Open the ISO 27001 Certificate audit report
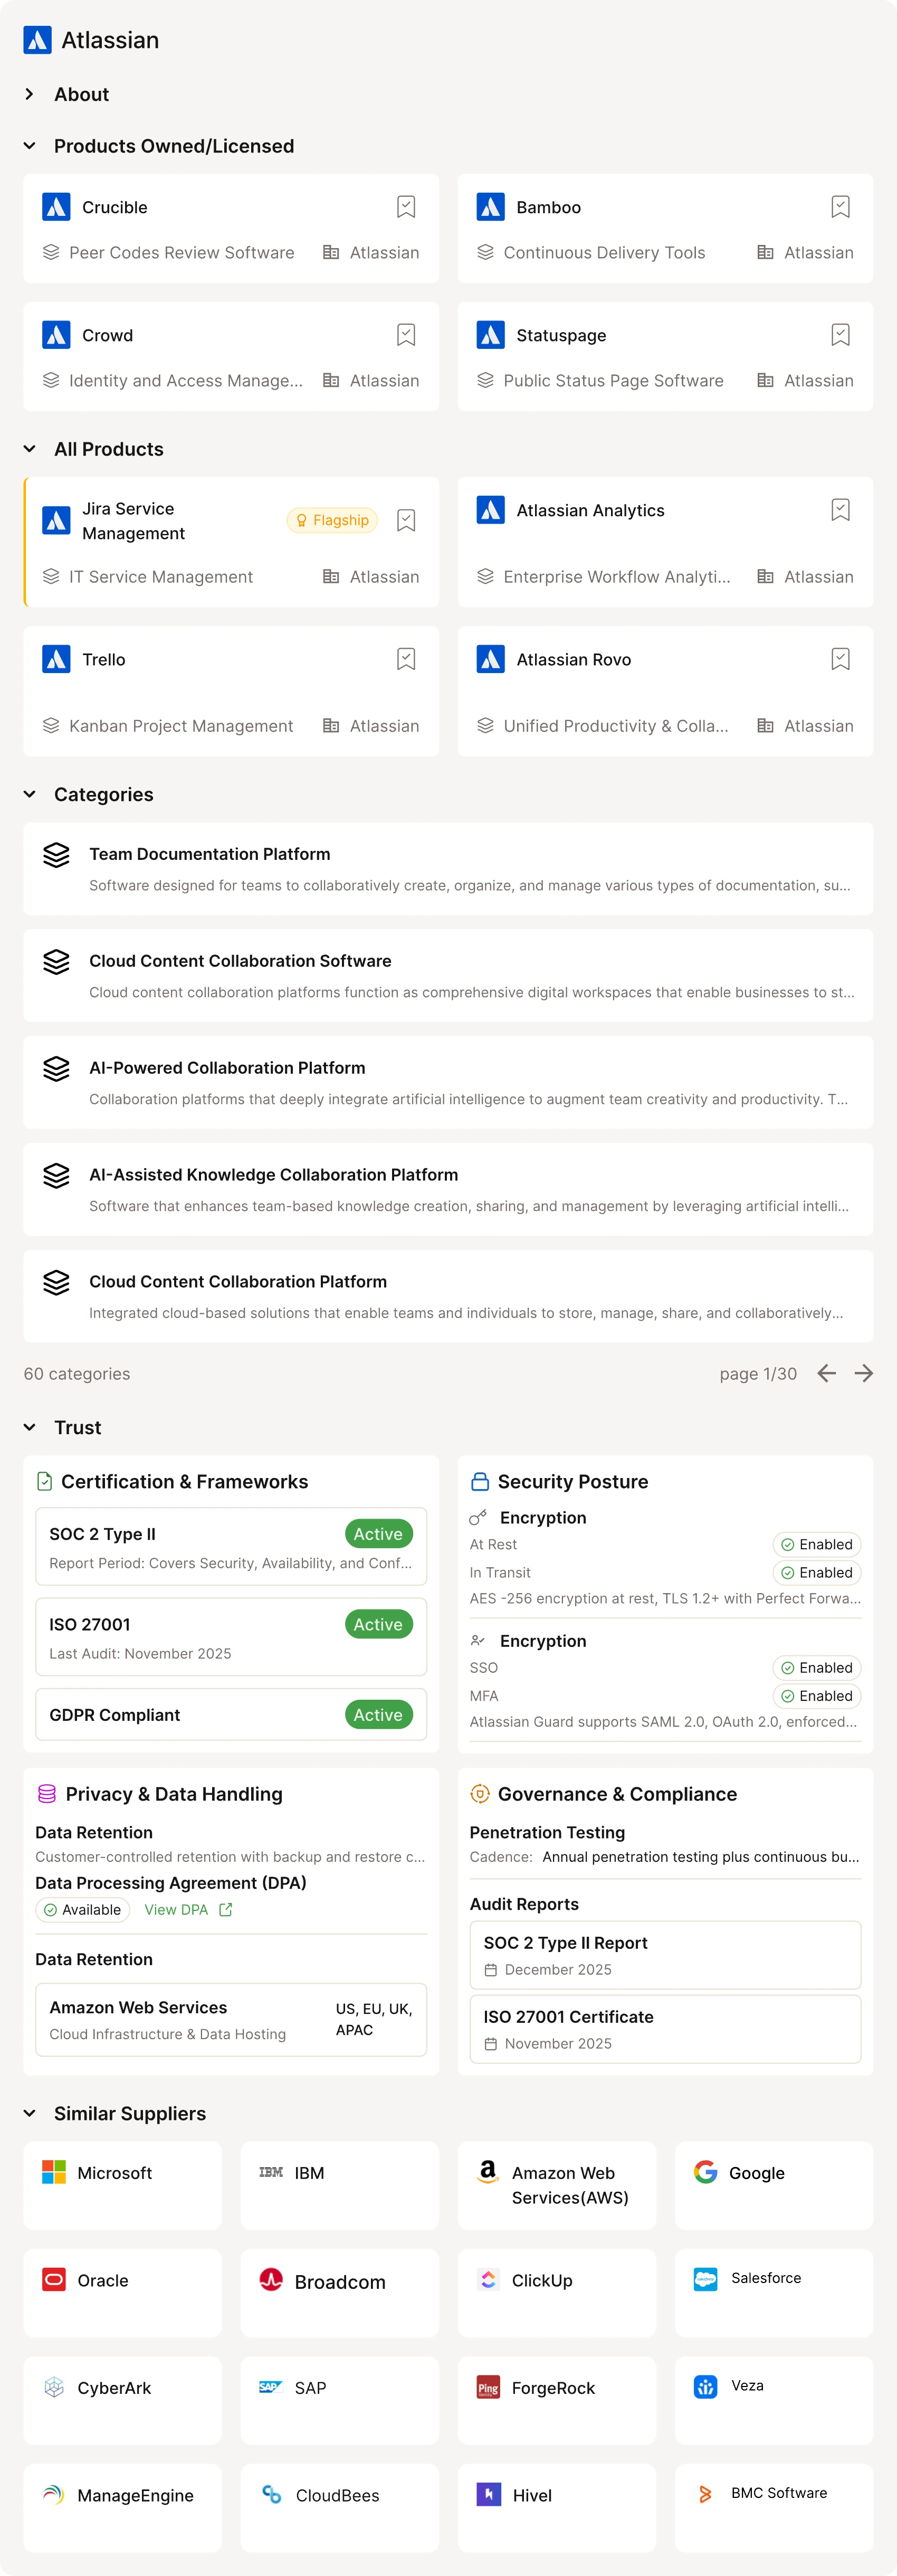This screenshot has width=897, height=2576. pos(665,2029)
